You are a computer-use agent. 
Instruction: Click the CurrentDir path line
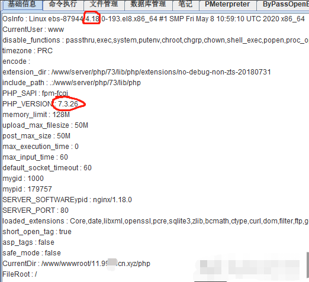click(76, 264)
